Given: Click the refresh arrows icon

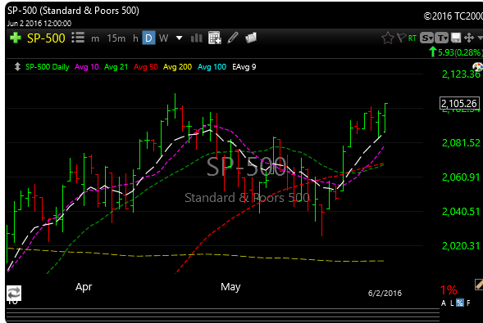Looking at the screenshot, I should point(14,294).
